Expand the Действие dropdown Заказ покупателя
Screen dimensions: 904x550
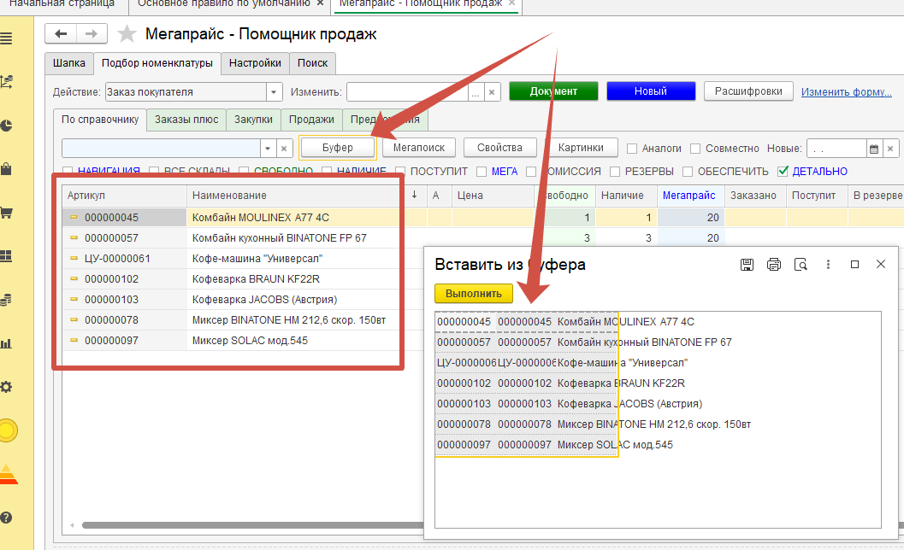[274, 92]
